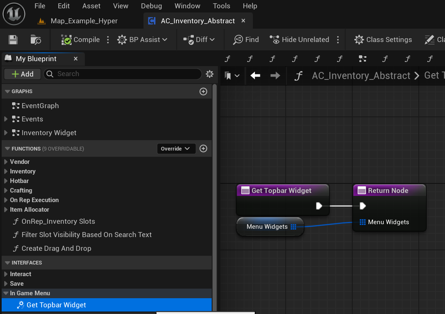The image size is (445, 314).
Task: Click Return Node Menu Widgets array pin
Action: 362,222
